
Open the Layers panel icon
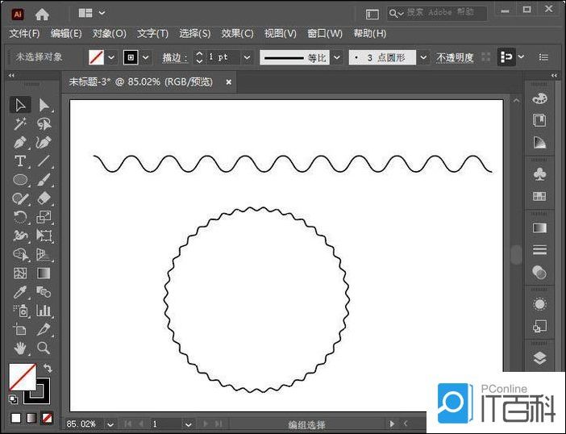pyautogui.click(x=539, y=357)
